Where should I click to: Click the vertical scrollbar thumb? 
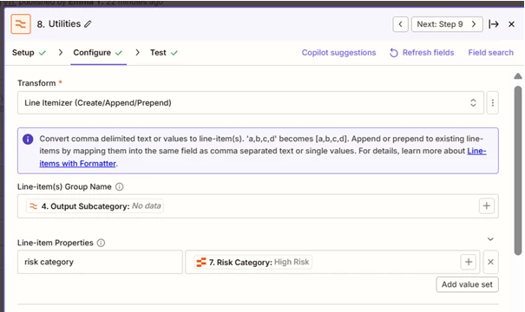pos(518,171)
